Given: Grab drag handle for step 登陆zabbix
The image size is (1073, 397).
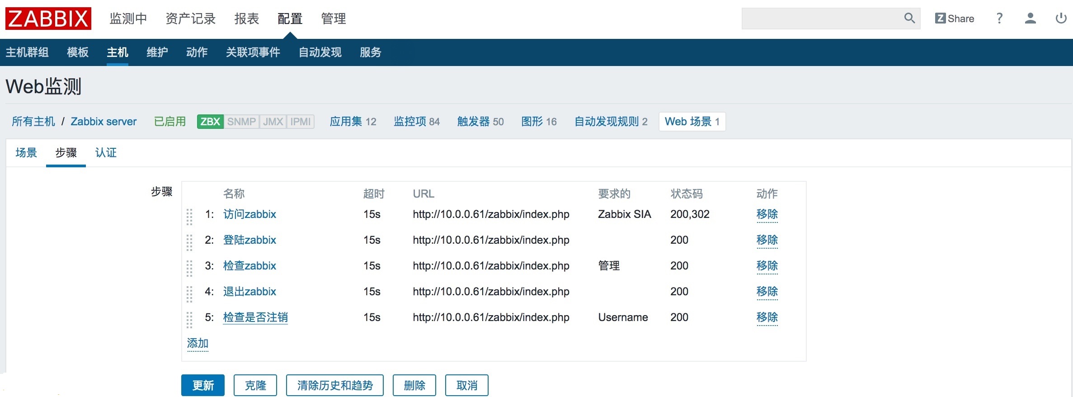Looking at the screenshot, I should [x=189, y=242].
